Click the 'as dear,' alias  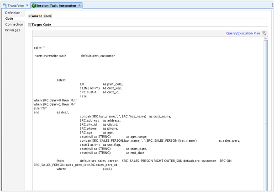click(x=63, y=112)
